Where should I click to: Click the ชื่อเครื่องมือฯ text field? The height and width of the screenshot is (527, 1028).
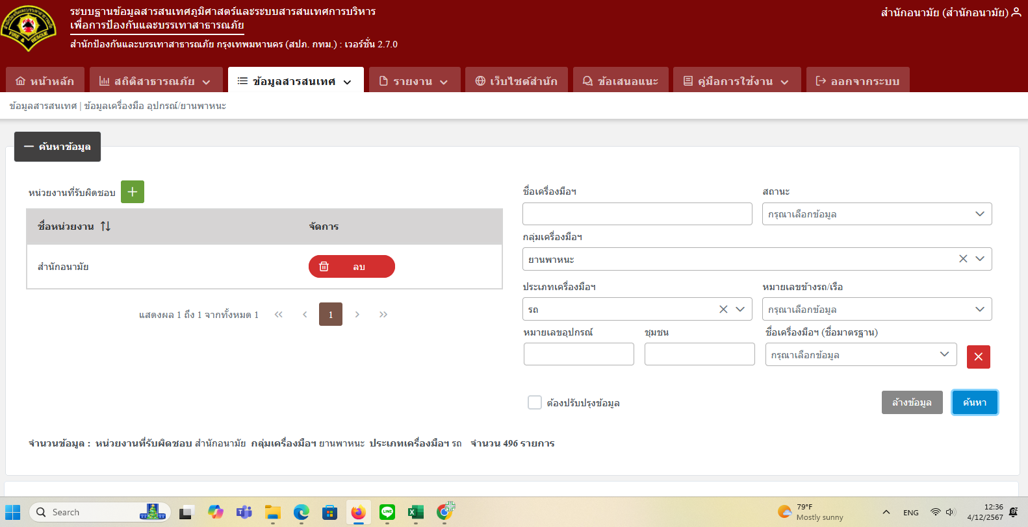click(637, 214)
